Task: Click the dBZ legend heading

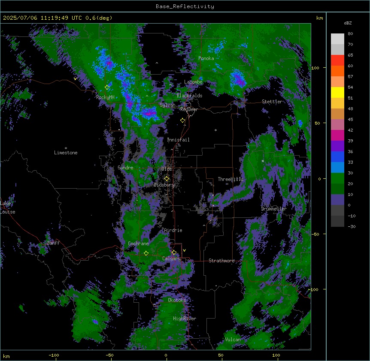Action: tap(348, 23)
